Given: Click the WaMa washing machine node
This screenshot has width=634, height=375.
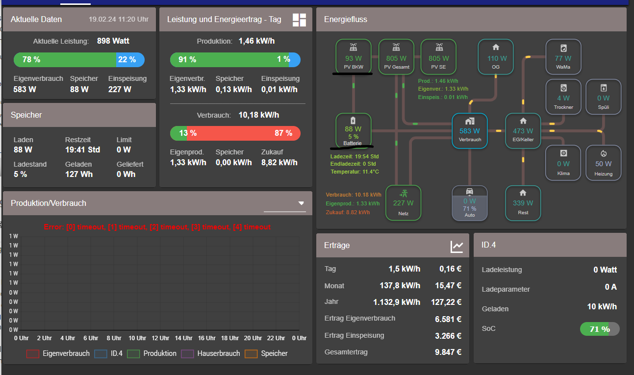Looking at the screenshot, I should tap(563, 56).
